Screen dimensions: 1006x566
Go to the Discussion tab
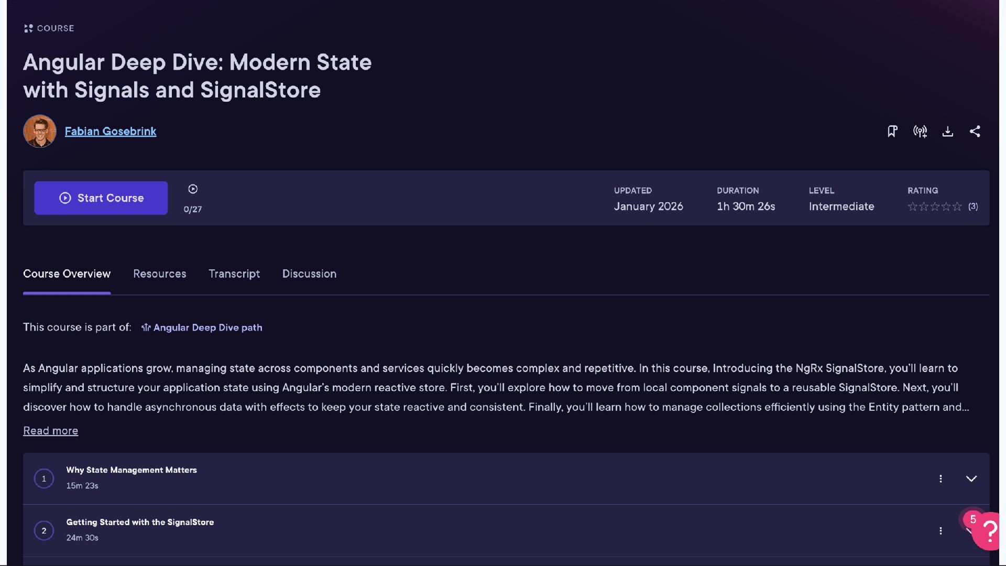tap(309, 274)
